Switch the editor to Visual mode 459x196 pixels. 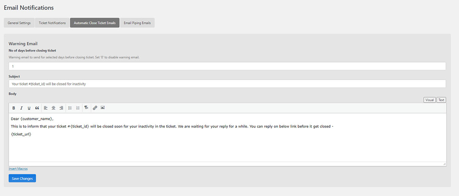430,100
